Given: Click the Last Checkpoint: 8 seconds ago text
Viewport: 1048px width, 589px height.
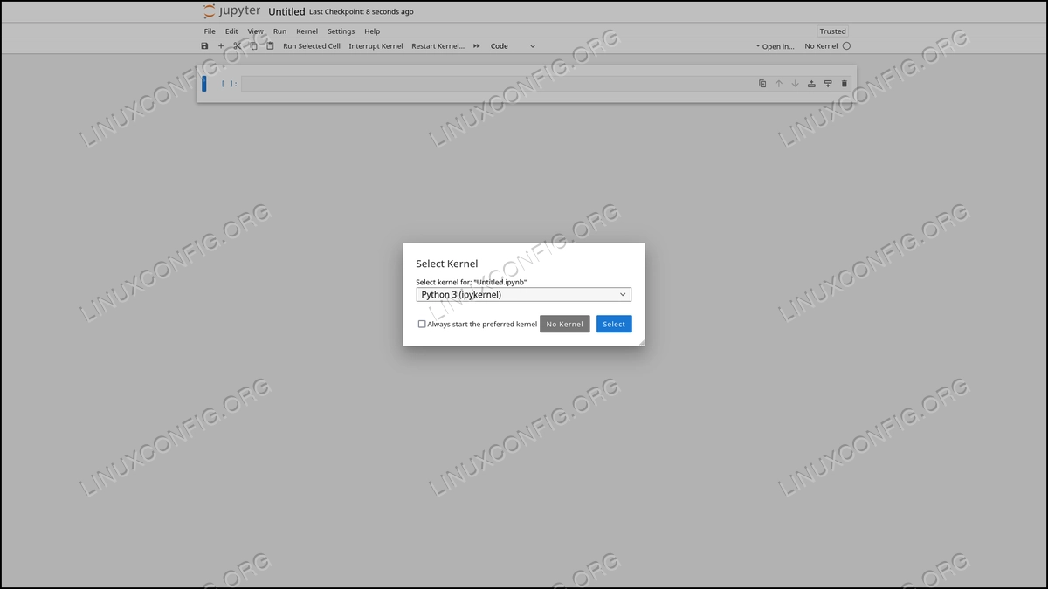Looking at the screenshot, I should tap(362, 12).
